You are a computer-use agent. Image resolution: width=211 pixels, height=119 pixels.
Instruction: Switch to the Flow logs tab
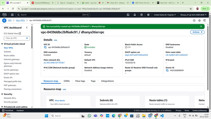[x=80, y=81]
